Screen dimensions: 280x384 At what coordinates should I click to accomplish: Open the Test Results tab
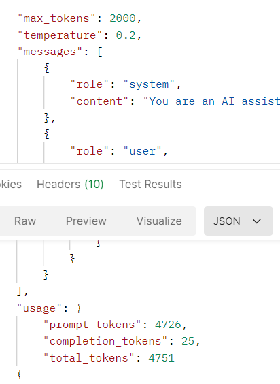pos(150,184)
